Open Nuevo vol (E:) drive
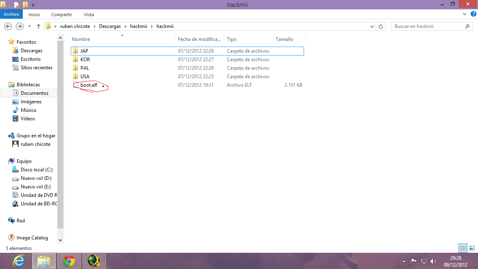This screenshot has height=269, width=478. pyautogui.click(x=36, y=187)
